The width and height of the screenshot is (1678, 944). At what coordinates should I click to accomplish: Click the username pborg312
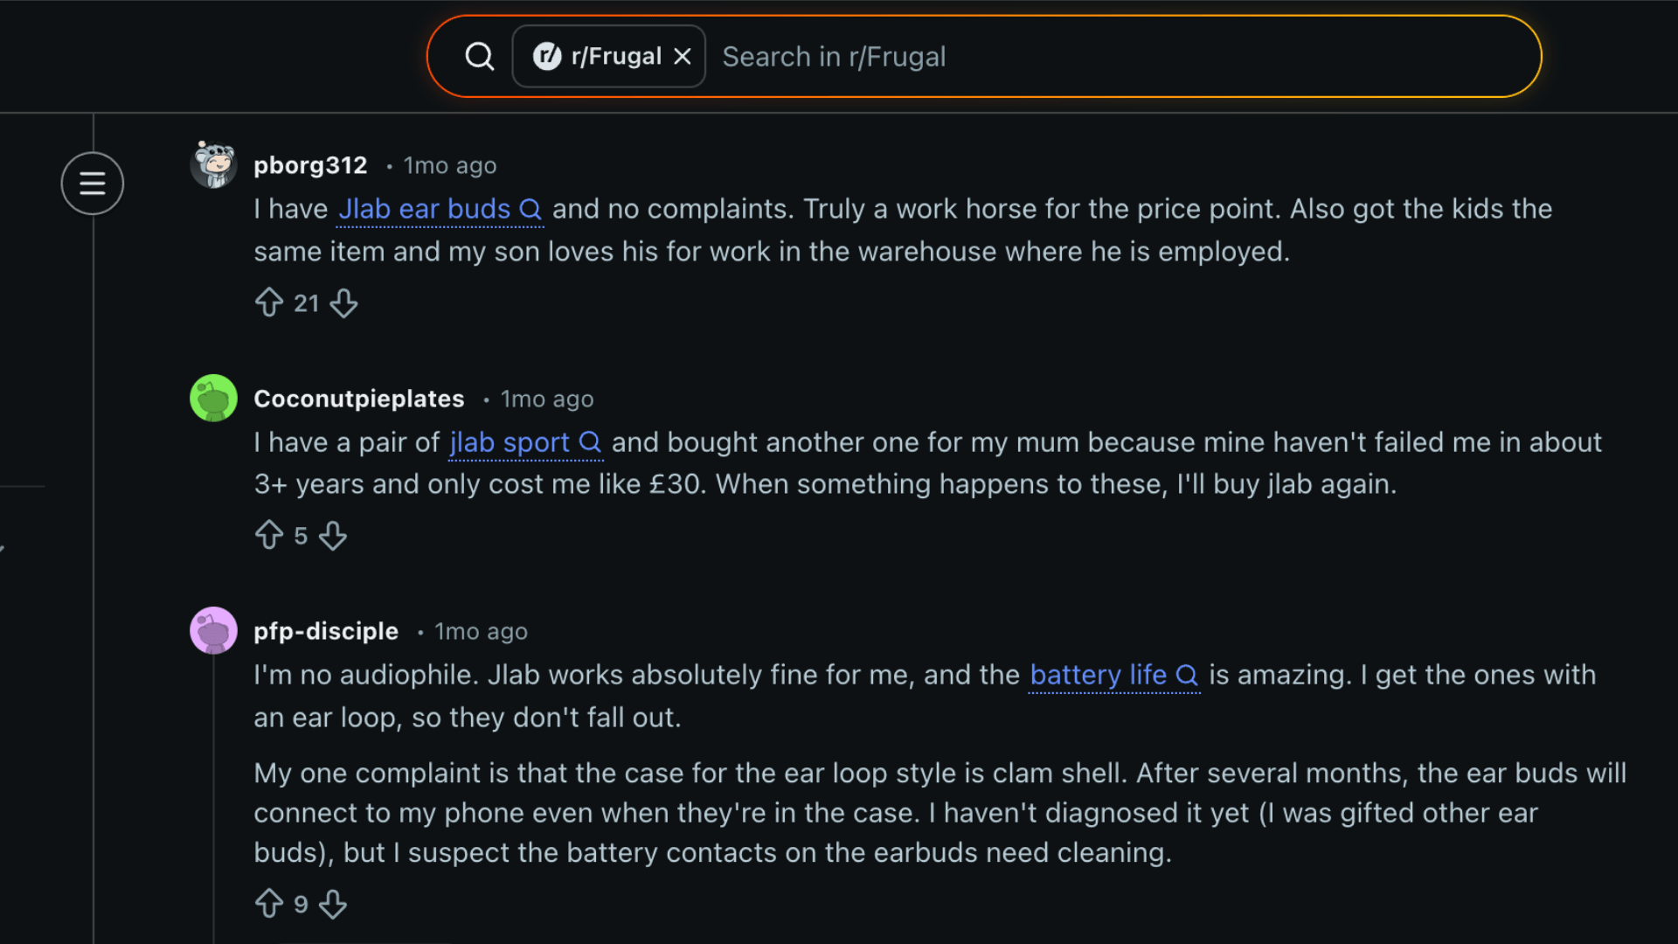pos(310,164)
